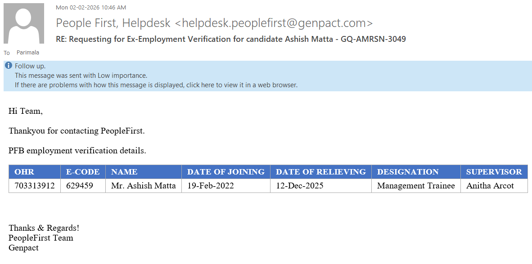The image size is (532, 264).
Task: Click the Low importance message notice
Action: coord(81,76)
